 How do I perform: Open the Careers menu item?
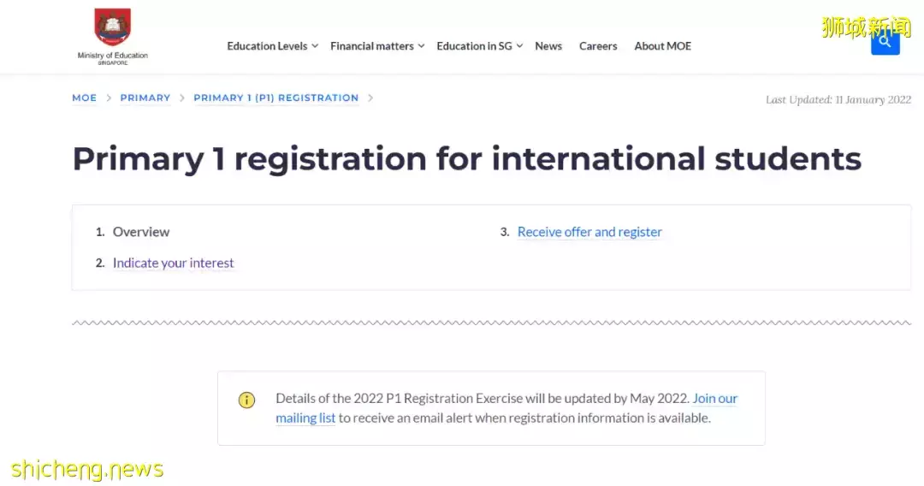[598, 46]
